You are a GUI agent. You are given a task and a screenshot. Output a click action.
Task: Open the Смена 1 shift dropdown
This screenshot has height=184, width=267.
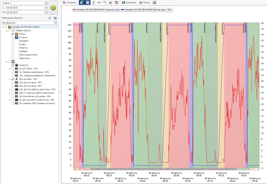click(46, 3)
